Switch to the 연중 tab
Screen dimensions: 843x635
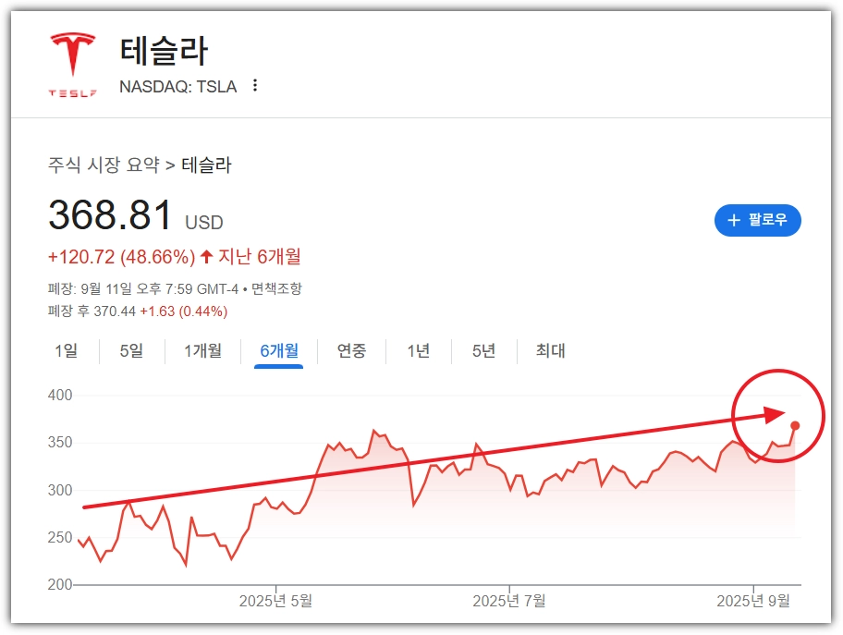351,351
